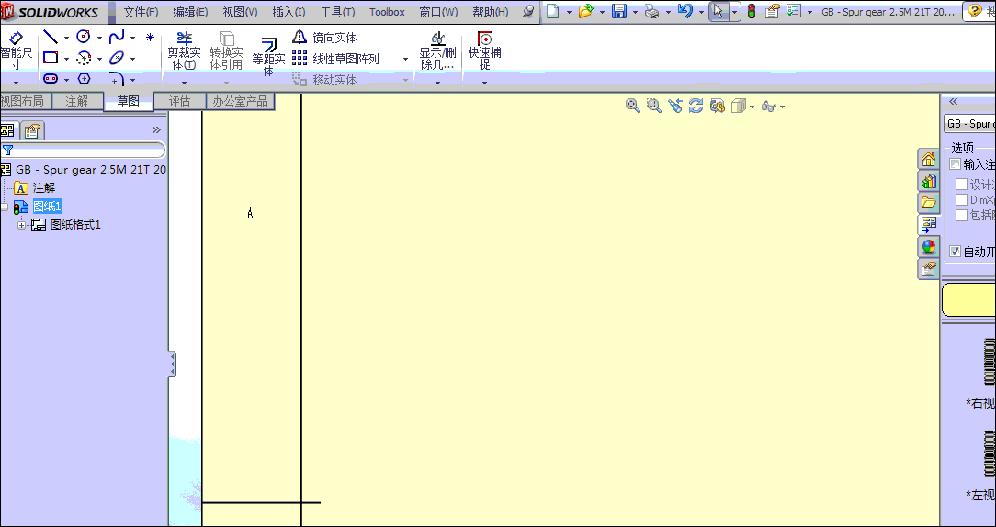Open the 文件(F) menu
The image size is (996, 527).
141,12
